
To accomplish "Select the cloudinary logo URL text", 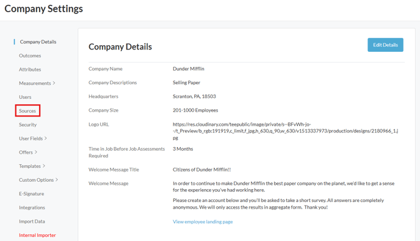I will click(285, 131).
